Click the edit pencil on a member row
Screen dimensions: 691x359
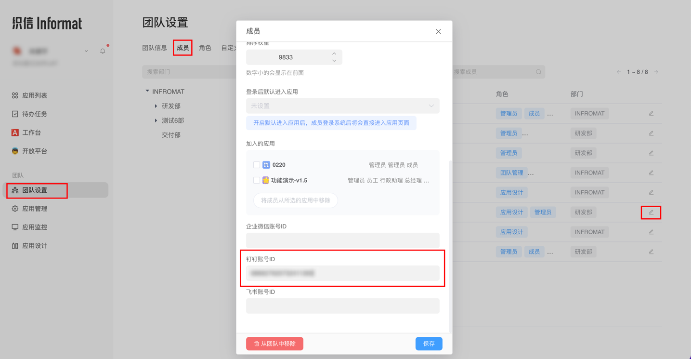[651, 212]
